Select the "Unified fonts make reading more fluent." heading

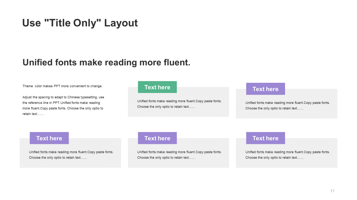(x=106, y=62)
